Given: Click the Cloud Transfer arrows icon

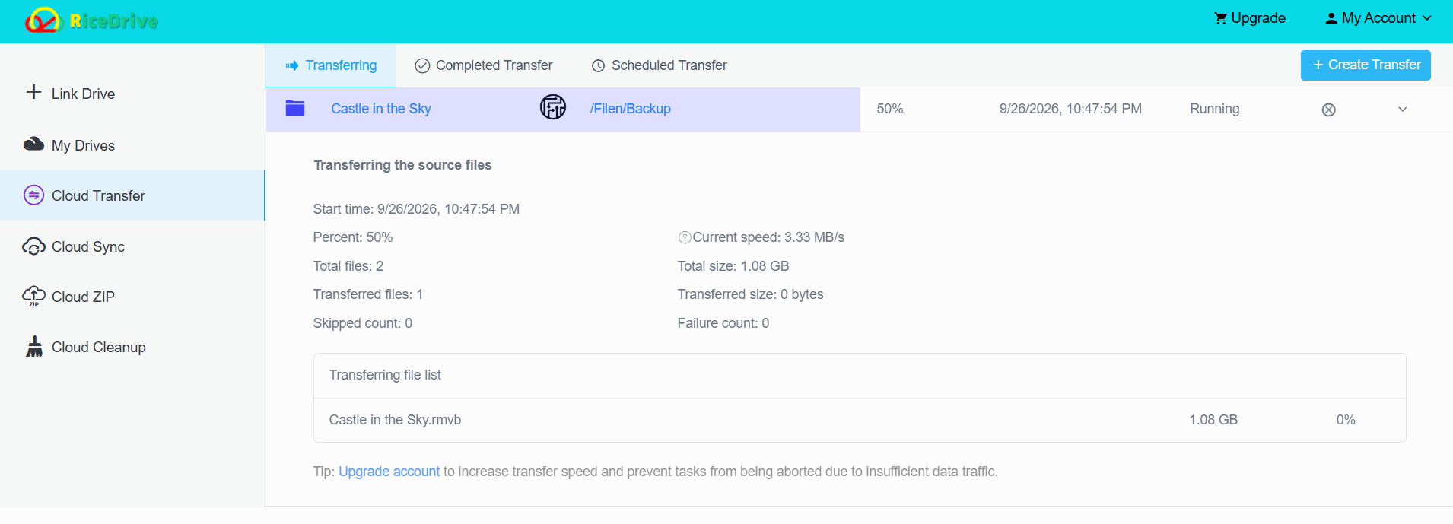Looking at the screenshot, I should 33,195.
